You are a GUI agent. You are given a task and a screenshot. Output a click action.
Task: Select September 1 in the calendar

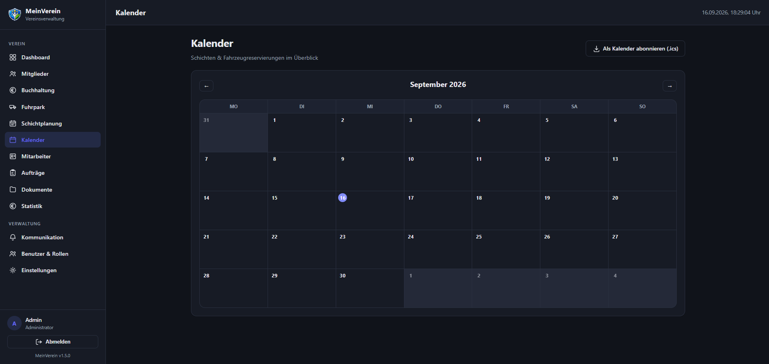pos(302,133)
